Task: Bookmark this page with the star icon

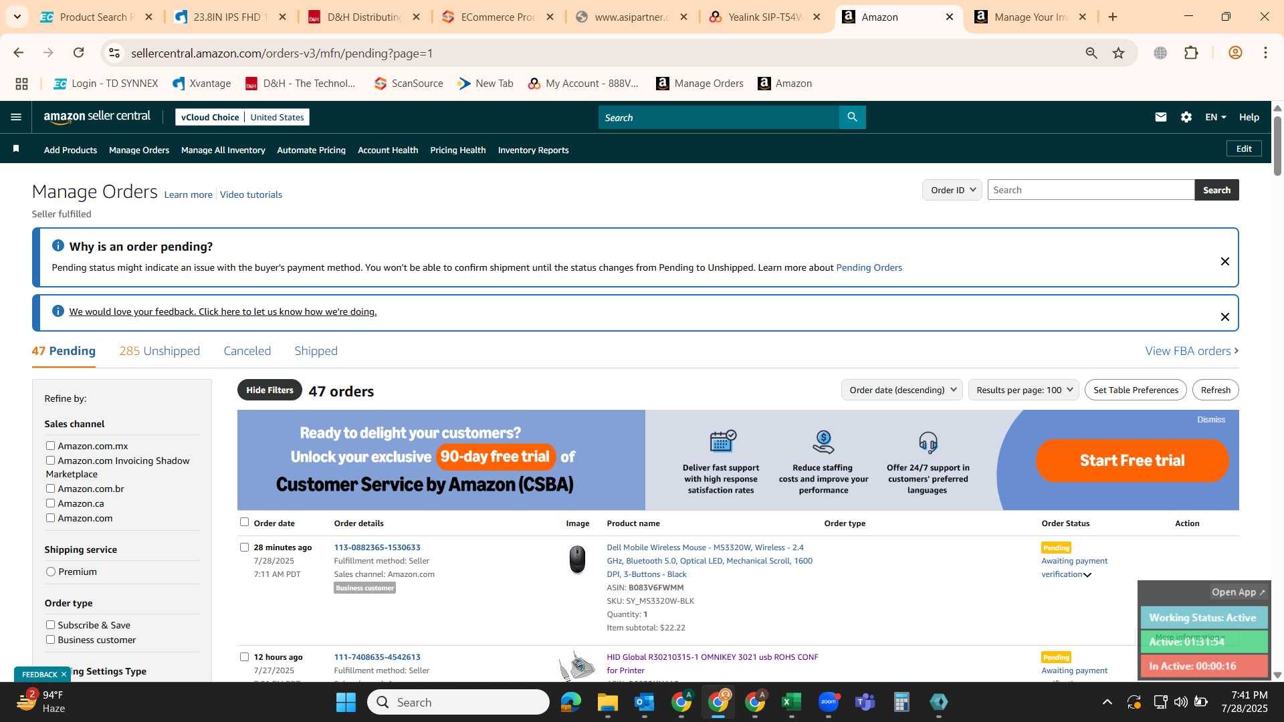Action: [x=1118, y=53]
